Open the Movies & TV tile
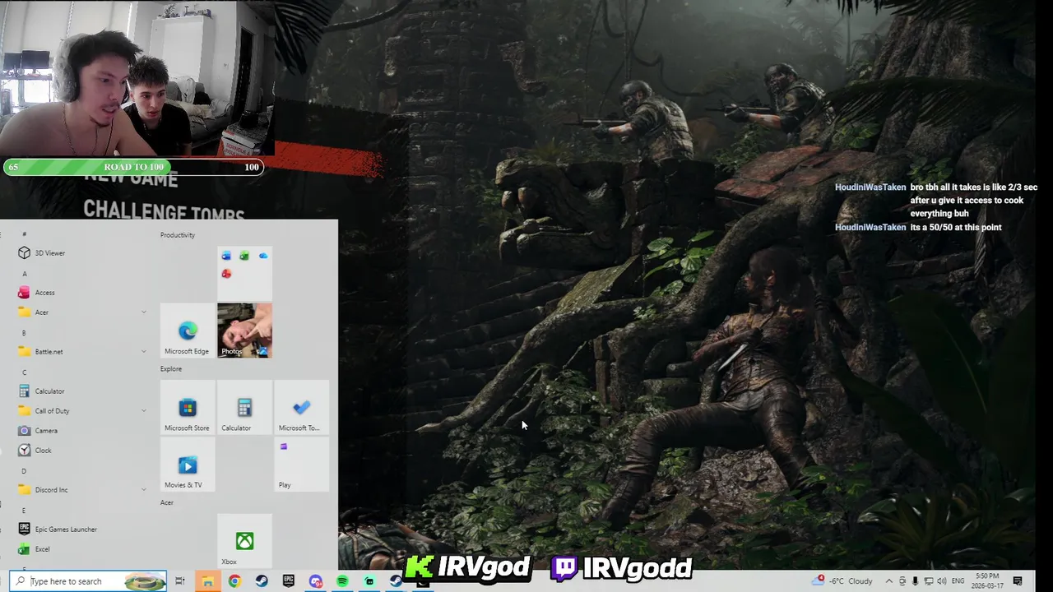 (x=188, y=464)
